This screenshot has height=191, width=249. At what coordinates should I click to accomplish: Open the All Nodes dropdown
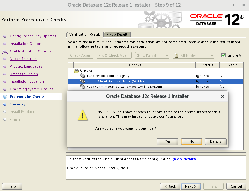click(x=194, y=56)
